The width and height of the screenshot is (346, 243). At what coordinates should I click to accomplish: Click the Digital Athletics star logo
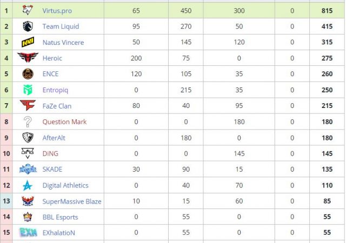[28, 185]
